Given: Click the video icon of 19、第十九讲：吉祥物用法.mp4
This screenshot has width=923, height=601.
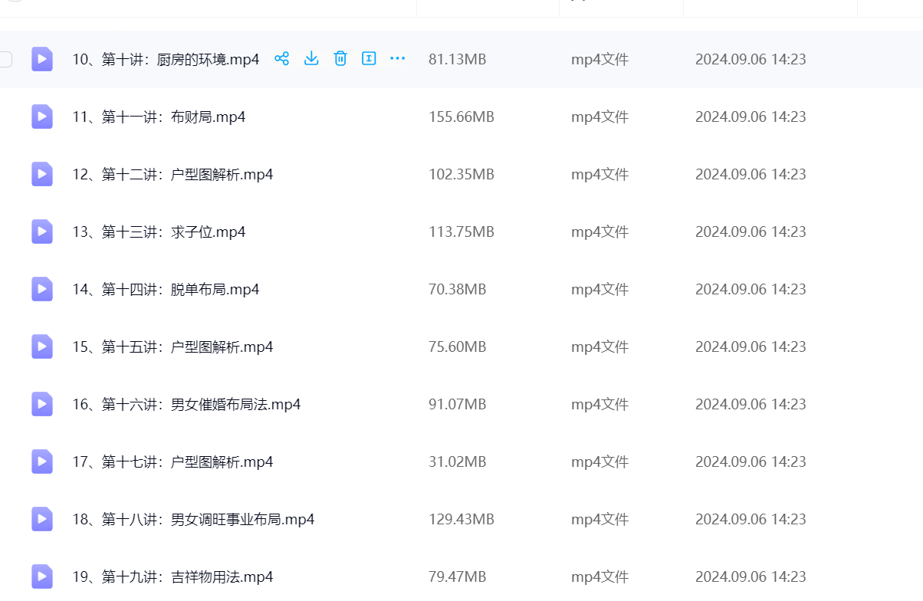Looking at the screenshot, I should point(42,576).
